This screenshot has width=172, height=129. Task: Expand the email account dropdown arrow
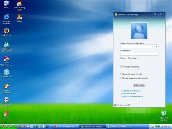coord(157,46)
